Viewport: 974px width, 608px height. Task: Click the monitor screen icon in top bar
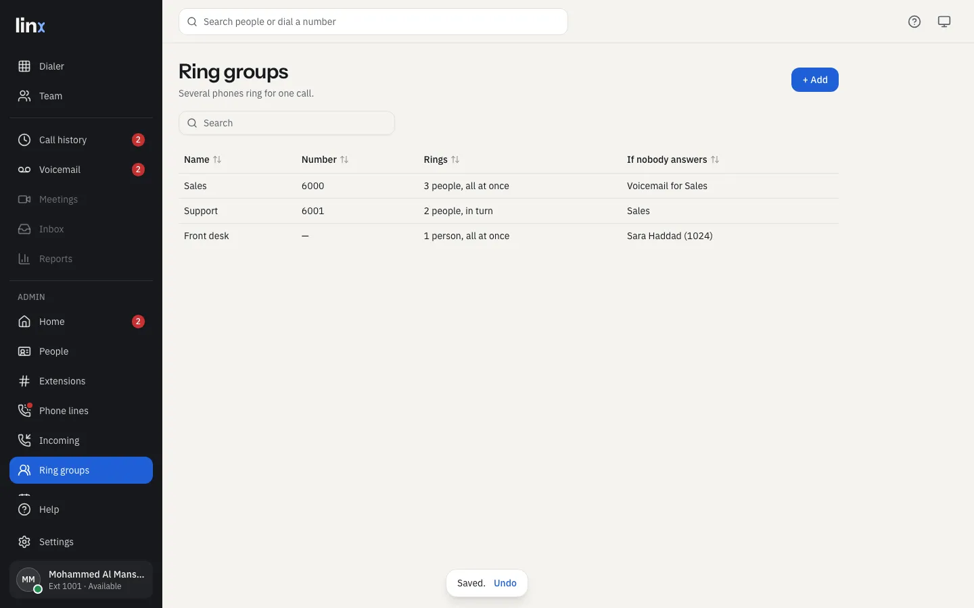(x=944, y=22)
